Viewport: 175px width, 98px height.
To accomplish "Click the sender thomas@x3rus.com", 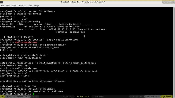I will pyautogui.click(x=69, y=27).
